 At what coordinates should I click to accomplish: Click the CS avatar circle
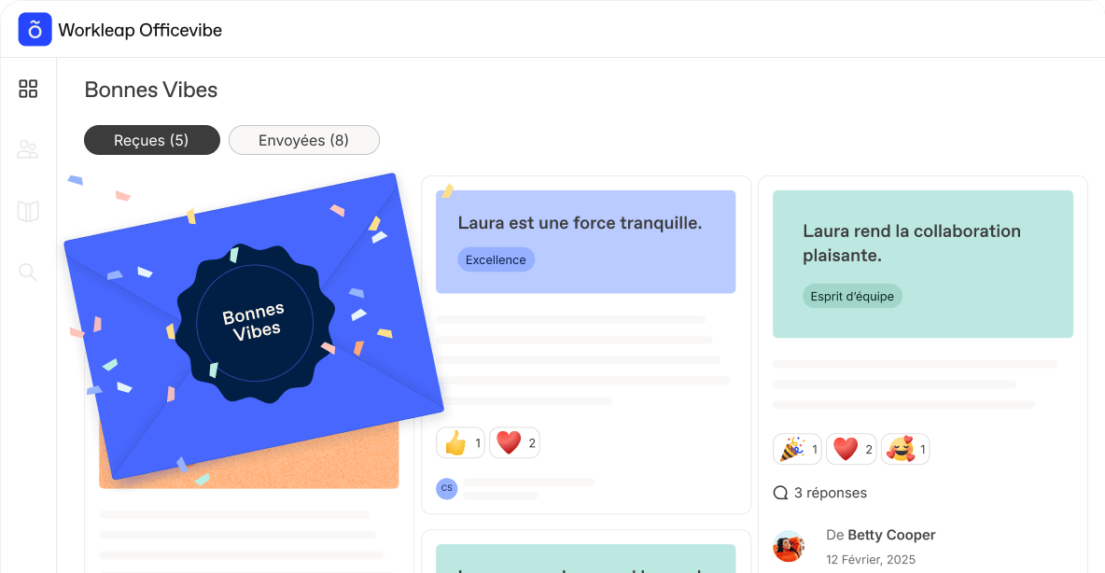(447, 488)
